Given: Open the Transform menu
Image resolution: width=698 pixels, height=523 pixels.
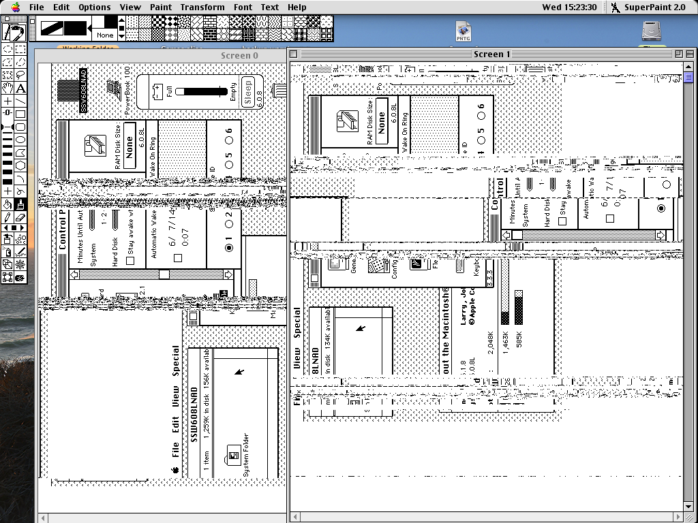Looking at the screenshot, I should (x=202, y=7).
